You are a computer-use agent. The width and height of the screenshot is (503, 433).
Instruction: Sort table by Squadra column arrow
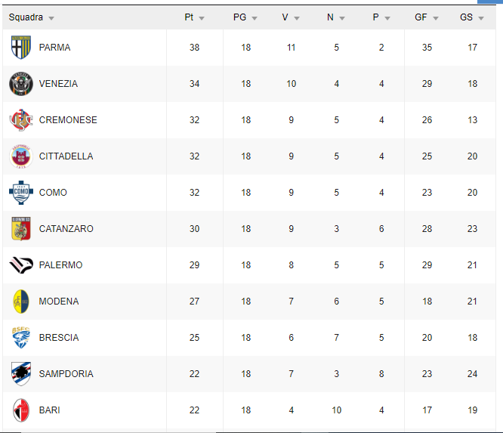[51, 18]
